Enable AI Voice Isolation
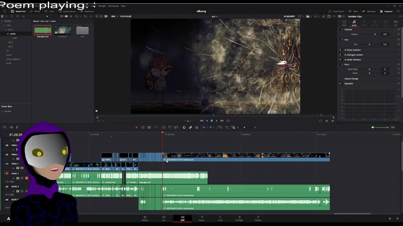The image size is (403, 226). click(x=340, y=50)
